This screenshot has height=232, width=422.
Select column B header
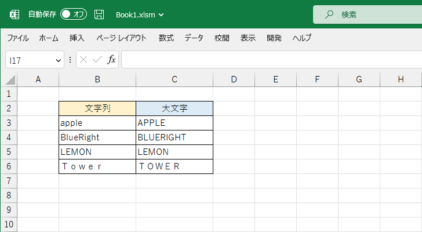(97, 79)
